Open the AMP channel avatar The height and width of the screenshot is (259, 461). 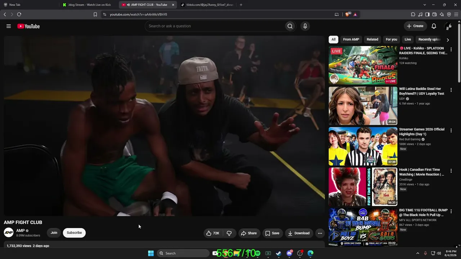click(x=9, y=233)
